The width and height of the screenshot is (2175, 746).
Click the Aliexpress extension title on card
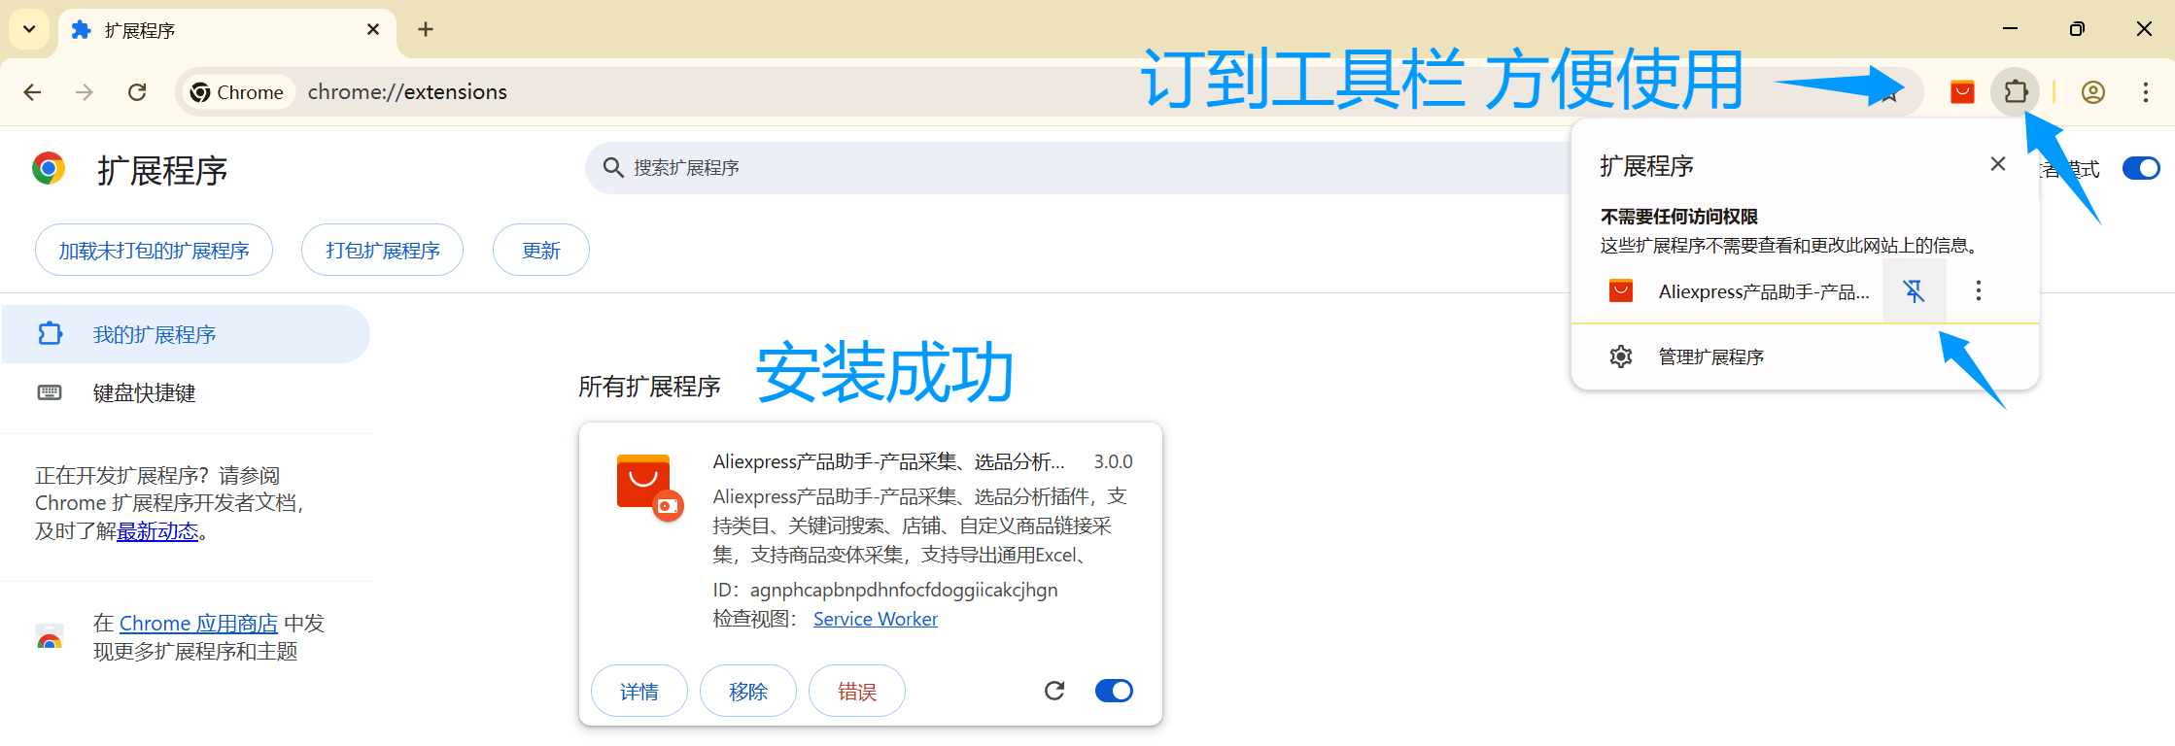888,461
